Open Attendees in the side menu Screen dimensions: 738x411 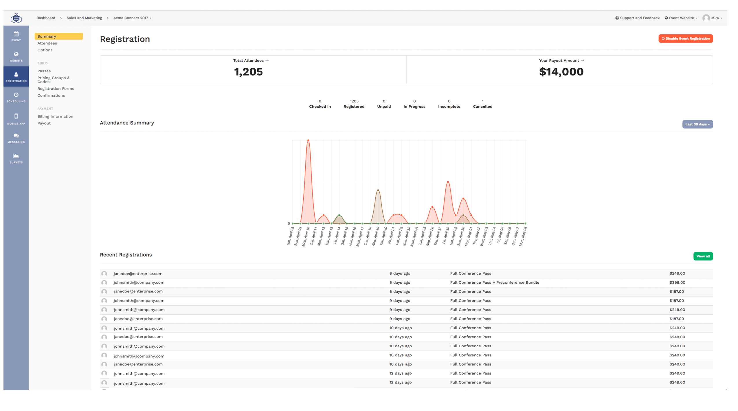coord(47,43)
